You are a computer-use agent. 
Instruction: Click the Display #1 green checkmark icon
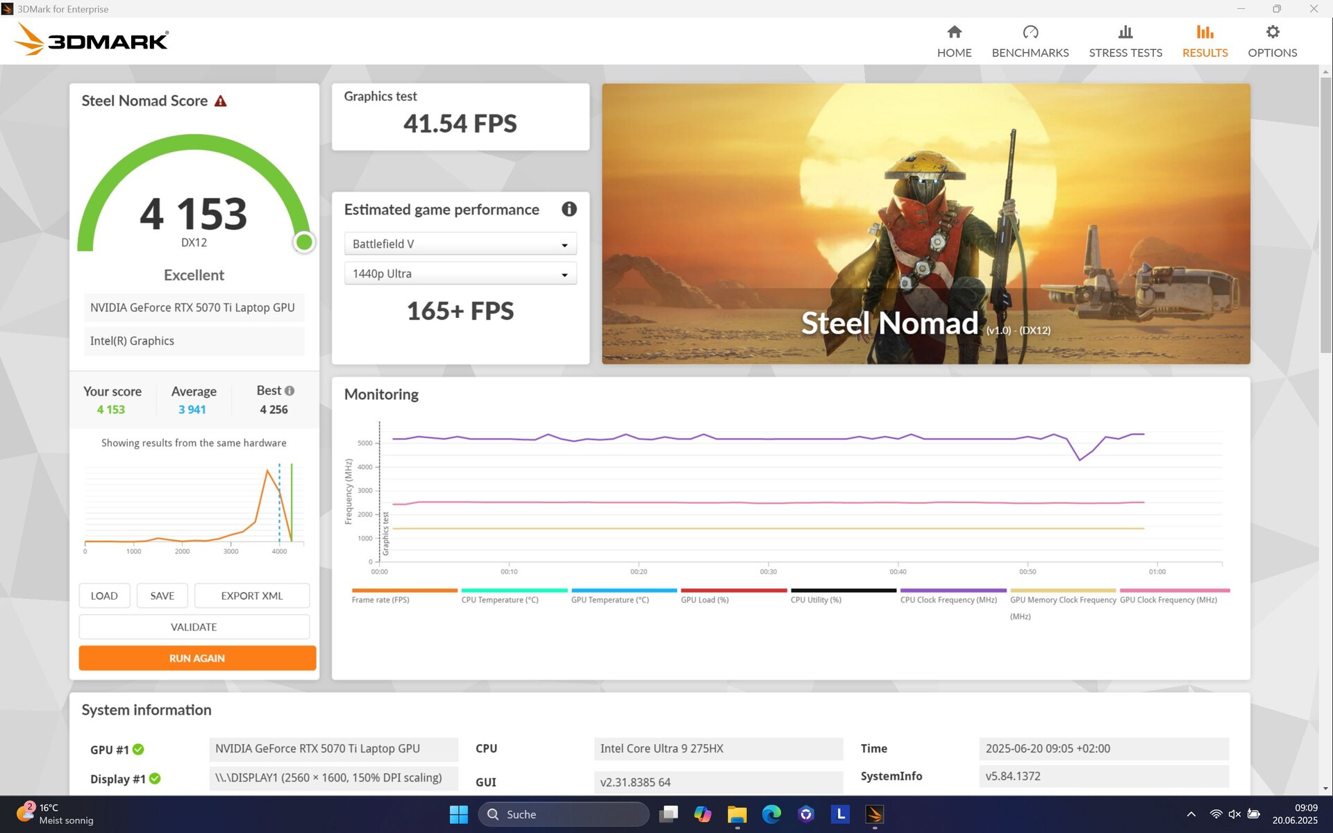click(155, 779)
